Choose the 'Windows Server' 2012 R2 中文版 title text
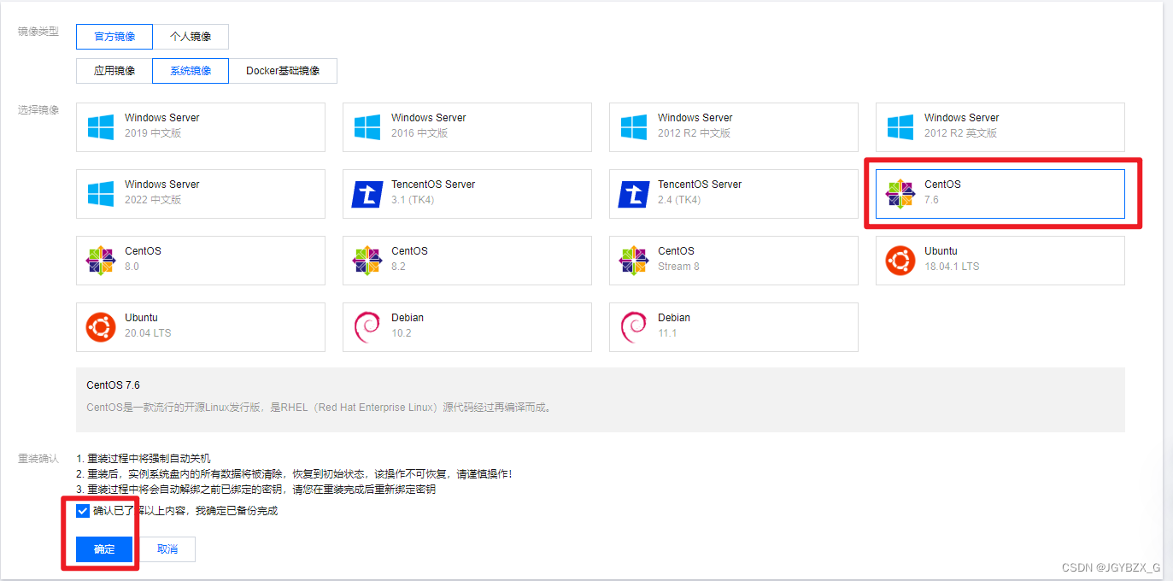 click(x=695, y=118)
